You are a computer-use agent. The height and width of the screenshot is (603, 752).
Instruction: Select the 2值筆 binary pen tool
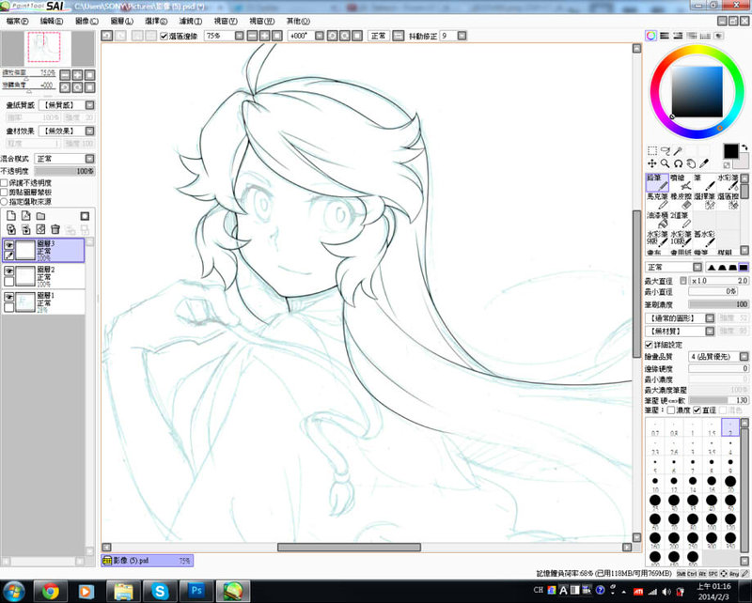point(681,220)
